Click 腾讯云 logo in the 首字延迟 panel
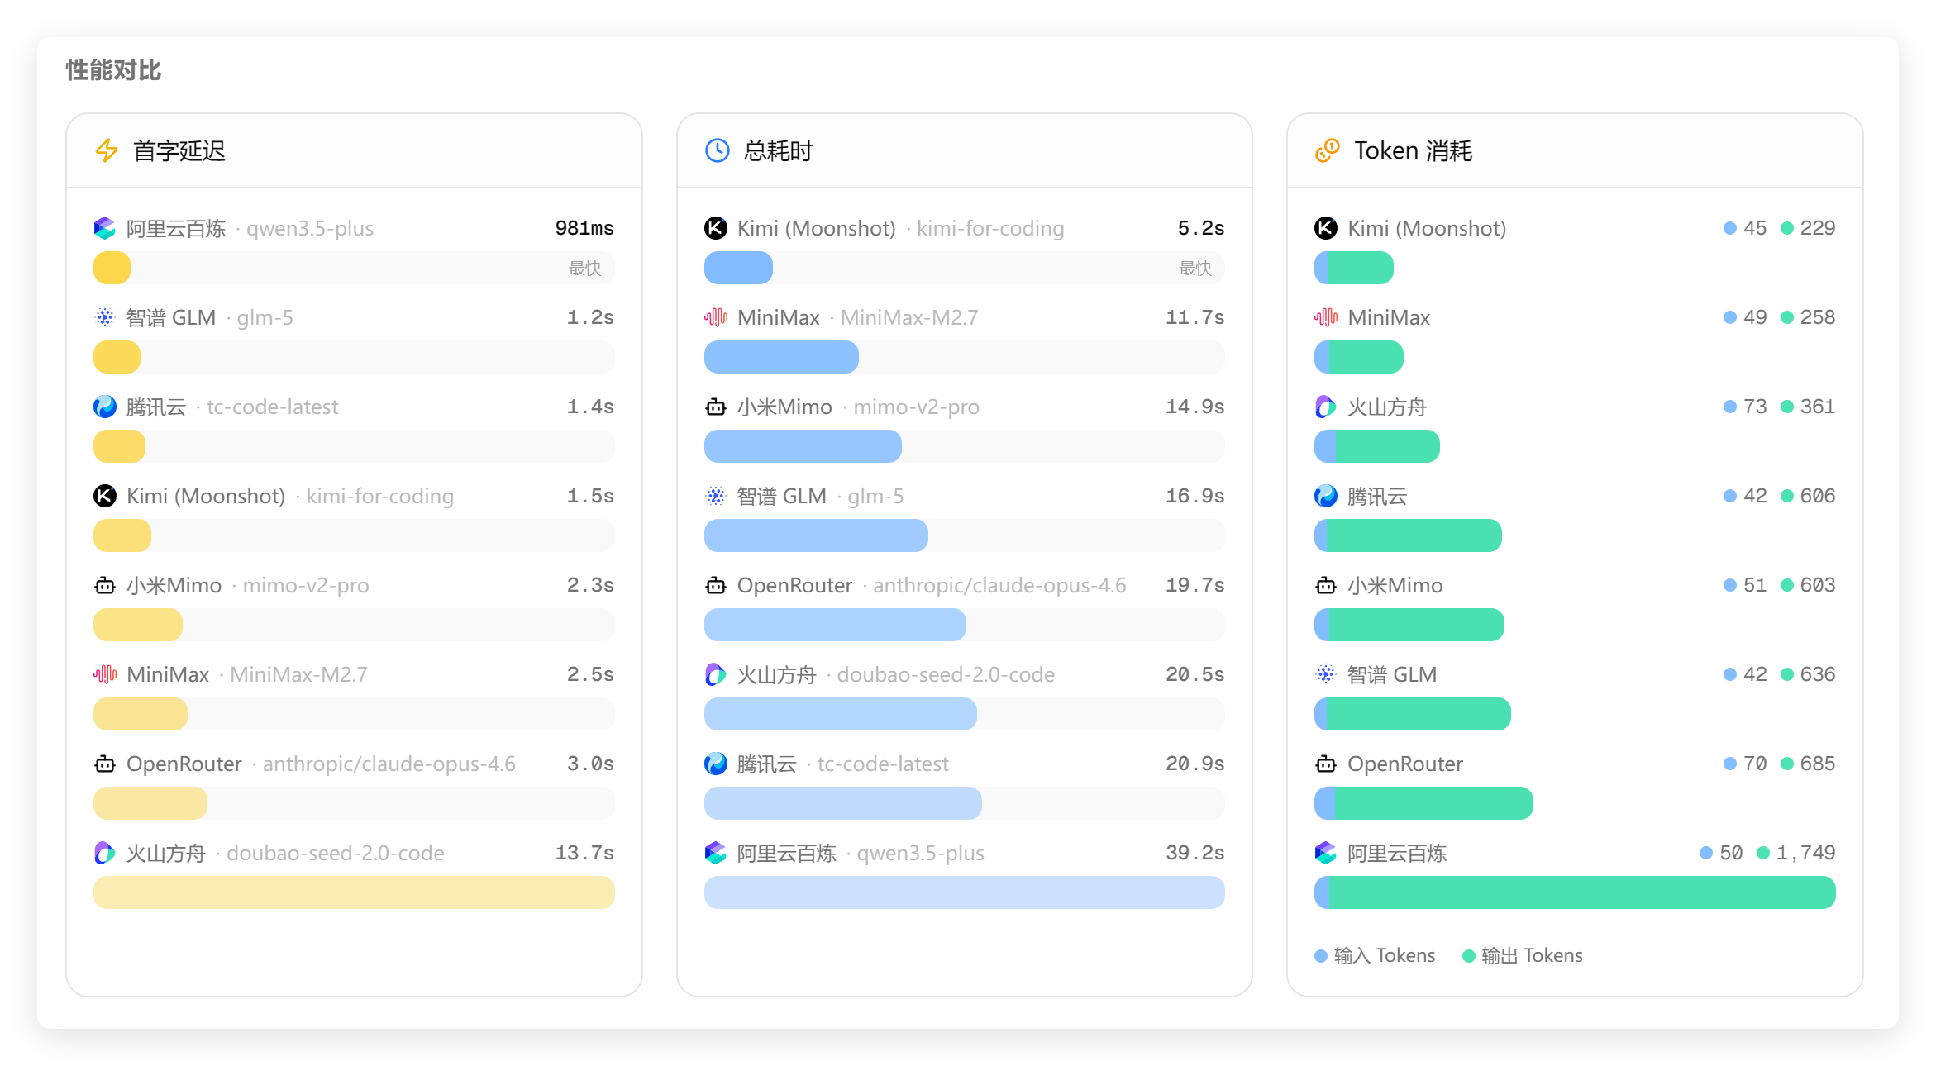This screenshot has height=1066, width=1936. click(x=105, y=407)
